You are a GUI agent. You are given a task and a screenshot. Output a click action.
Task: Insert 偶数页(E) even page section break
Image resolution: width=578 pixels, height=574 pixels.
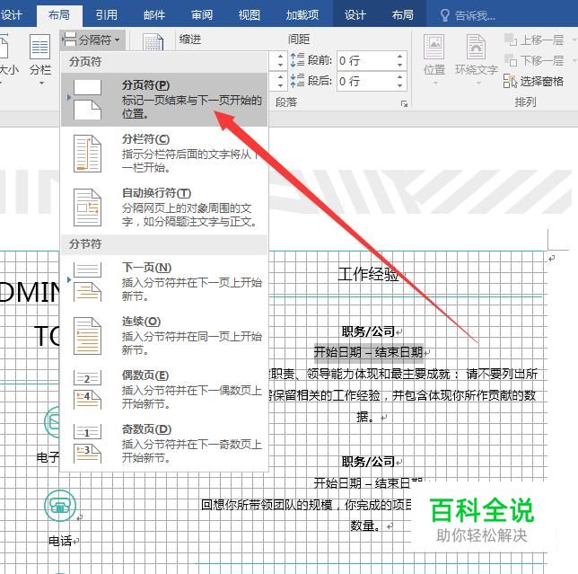164,390
